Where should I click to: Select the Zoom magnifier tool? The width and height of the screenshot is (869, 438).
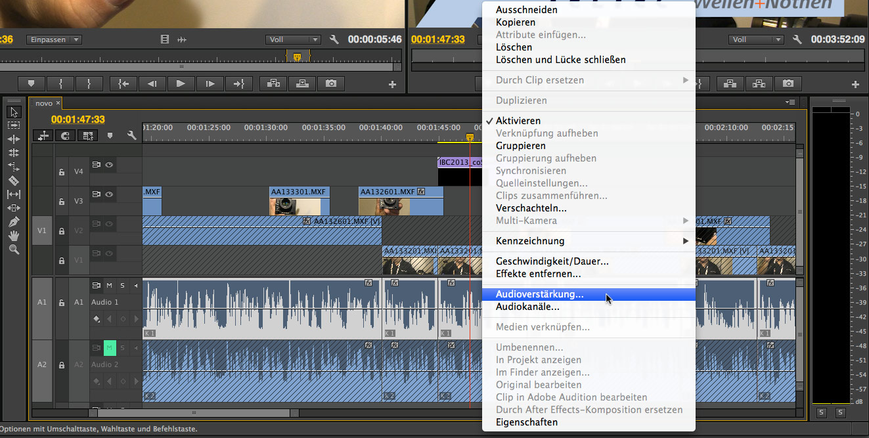[14, 250]
